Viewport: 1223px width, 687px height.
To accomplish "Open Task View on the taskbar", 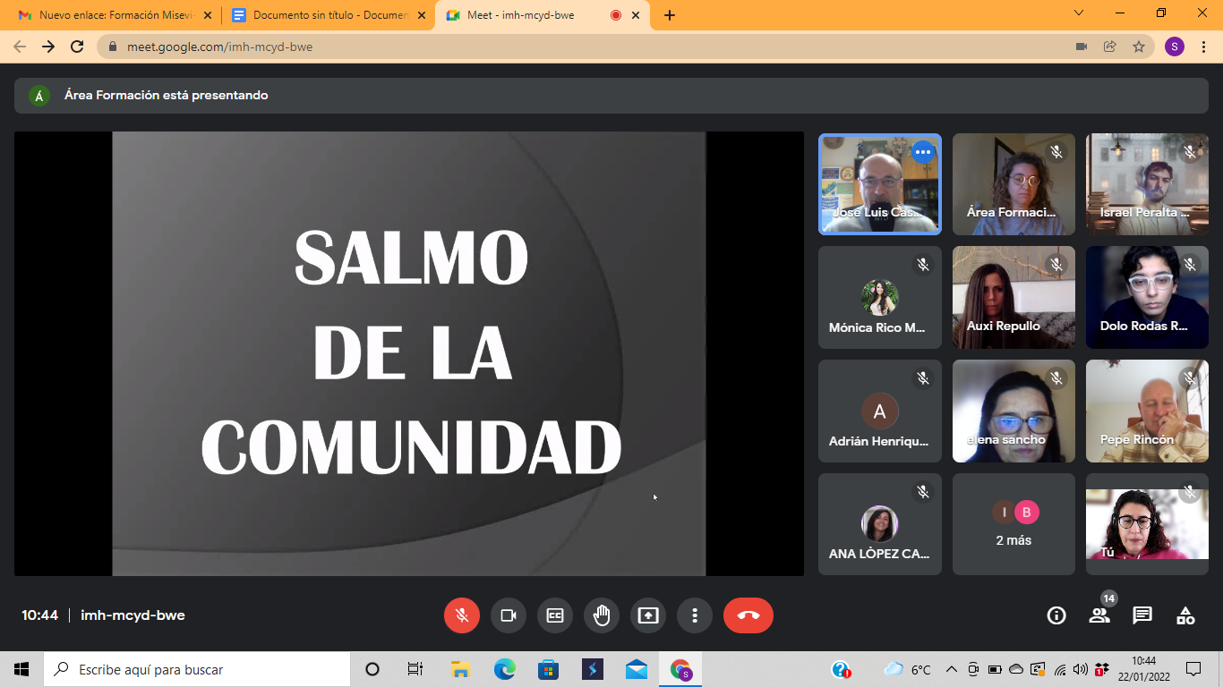I will coord(415,669).
